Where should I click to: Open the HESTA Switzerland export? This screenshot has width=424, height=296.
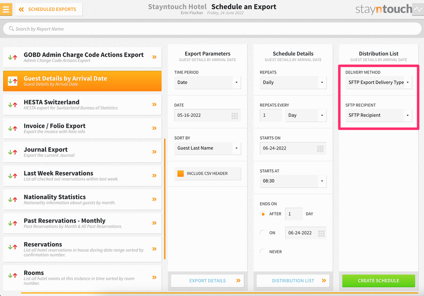click(x=82, y=105)
